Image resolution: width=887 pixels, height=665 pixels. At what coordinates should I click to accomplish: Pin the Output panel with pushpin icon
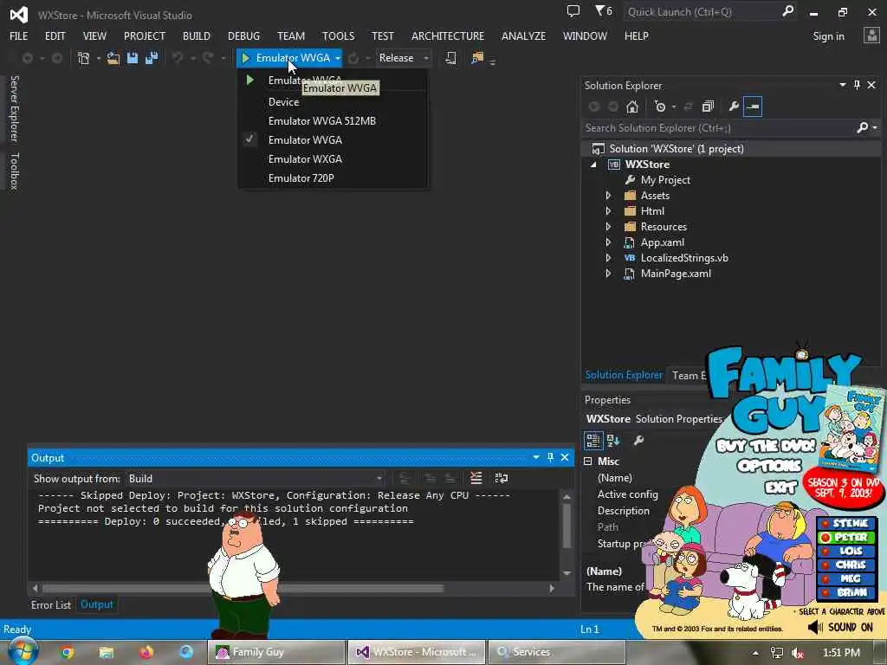click(x=550, y=457)
